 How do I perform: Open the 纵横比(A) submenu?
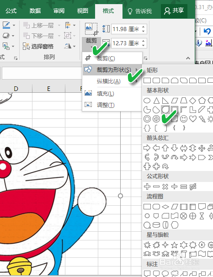(x=112, y=81)
